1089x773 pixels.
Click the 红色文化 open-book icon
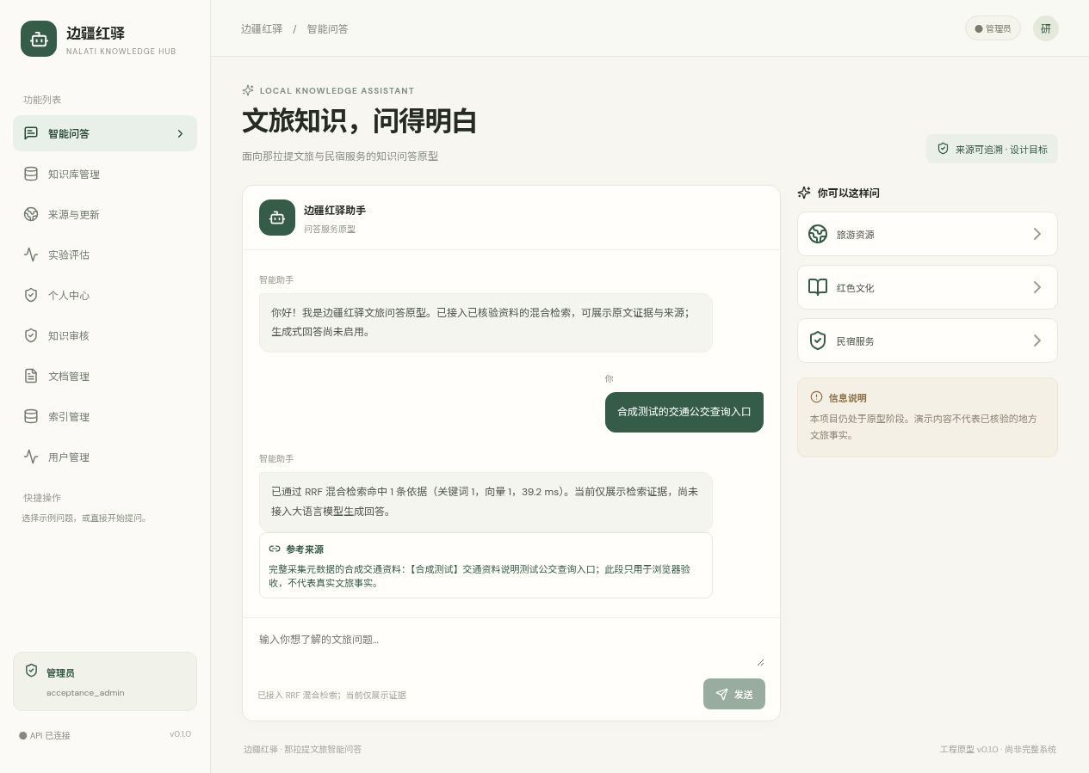[818, 287]
